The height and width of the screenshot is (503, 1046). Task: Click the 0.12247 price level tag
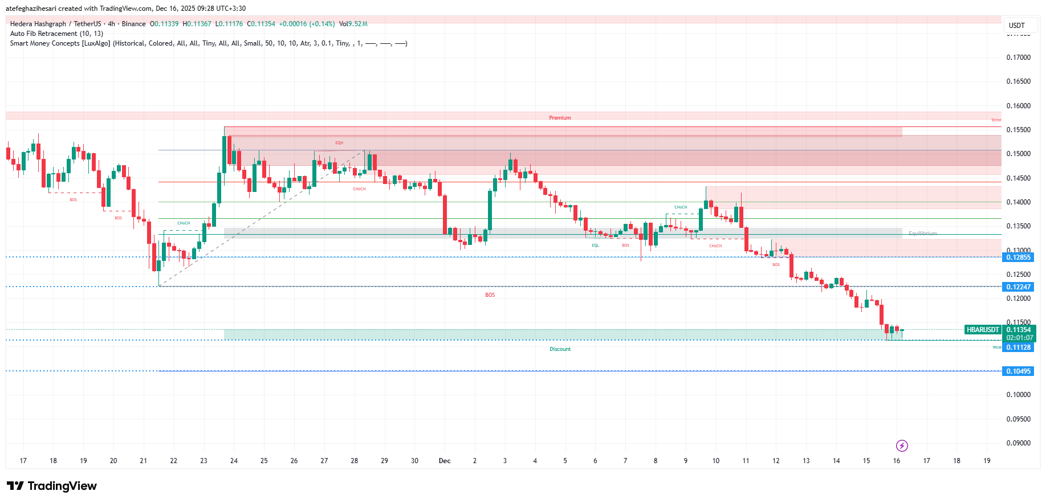pos(1018,287)
